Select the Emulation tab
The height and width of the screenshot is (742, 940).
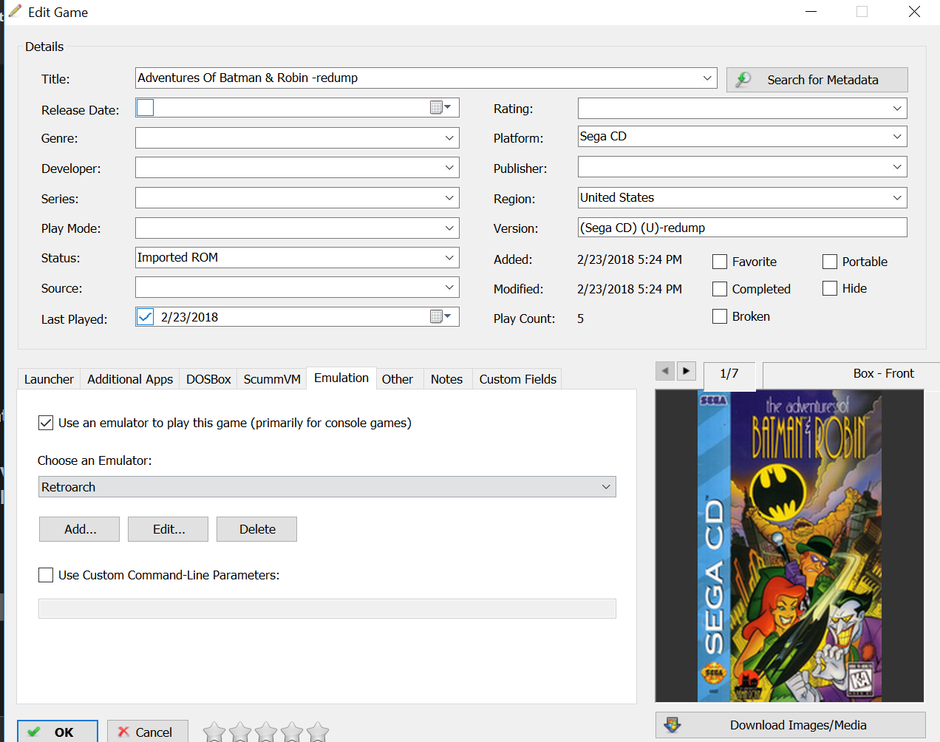pos(341,378)
